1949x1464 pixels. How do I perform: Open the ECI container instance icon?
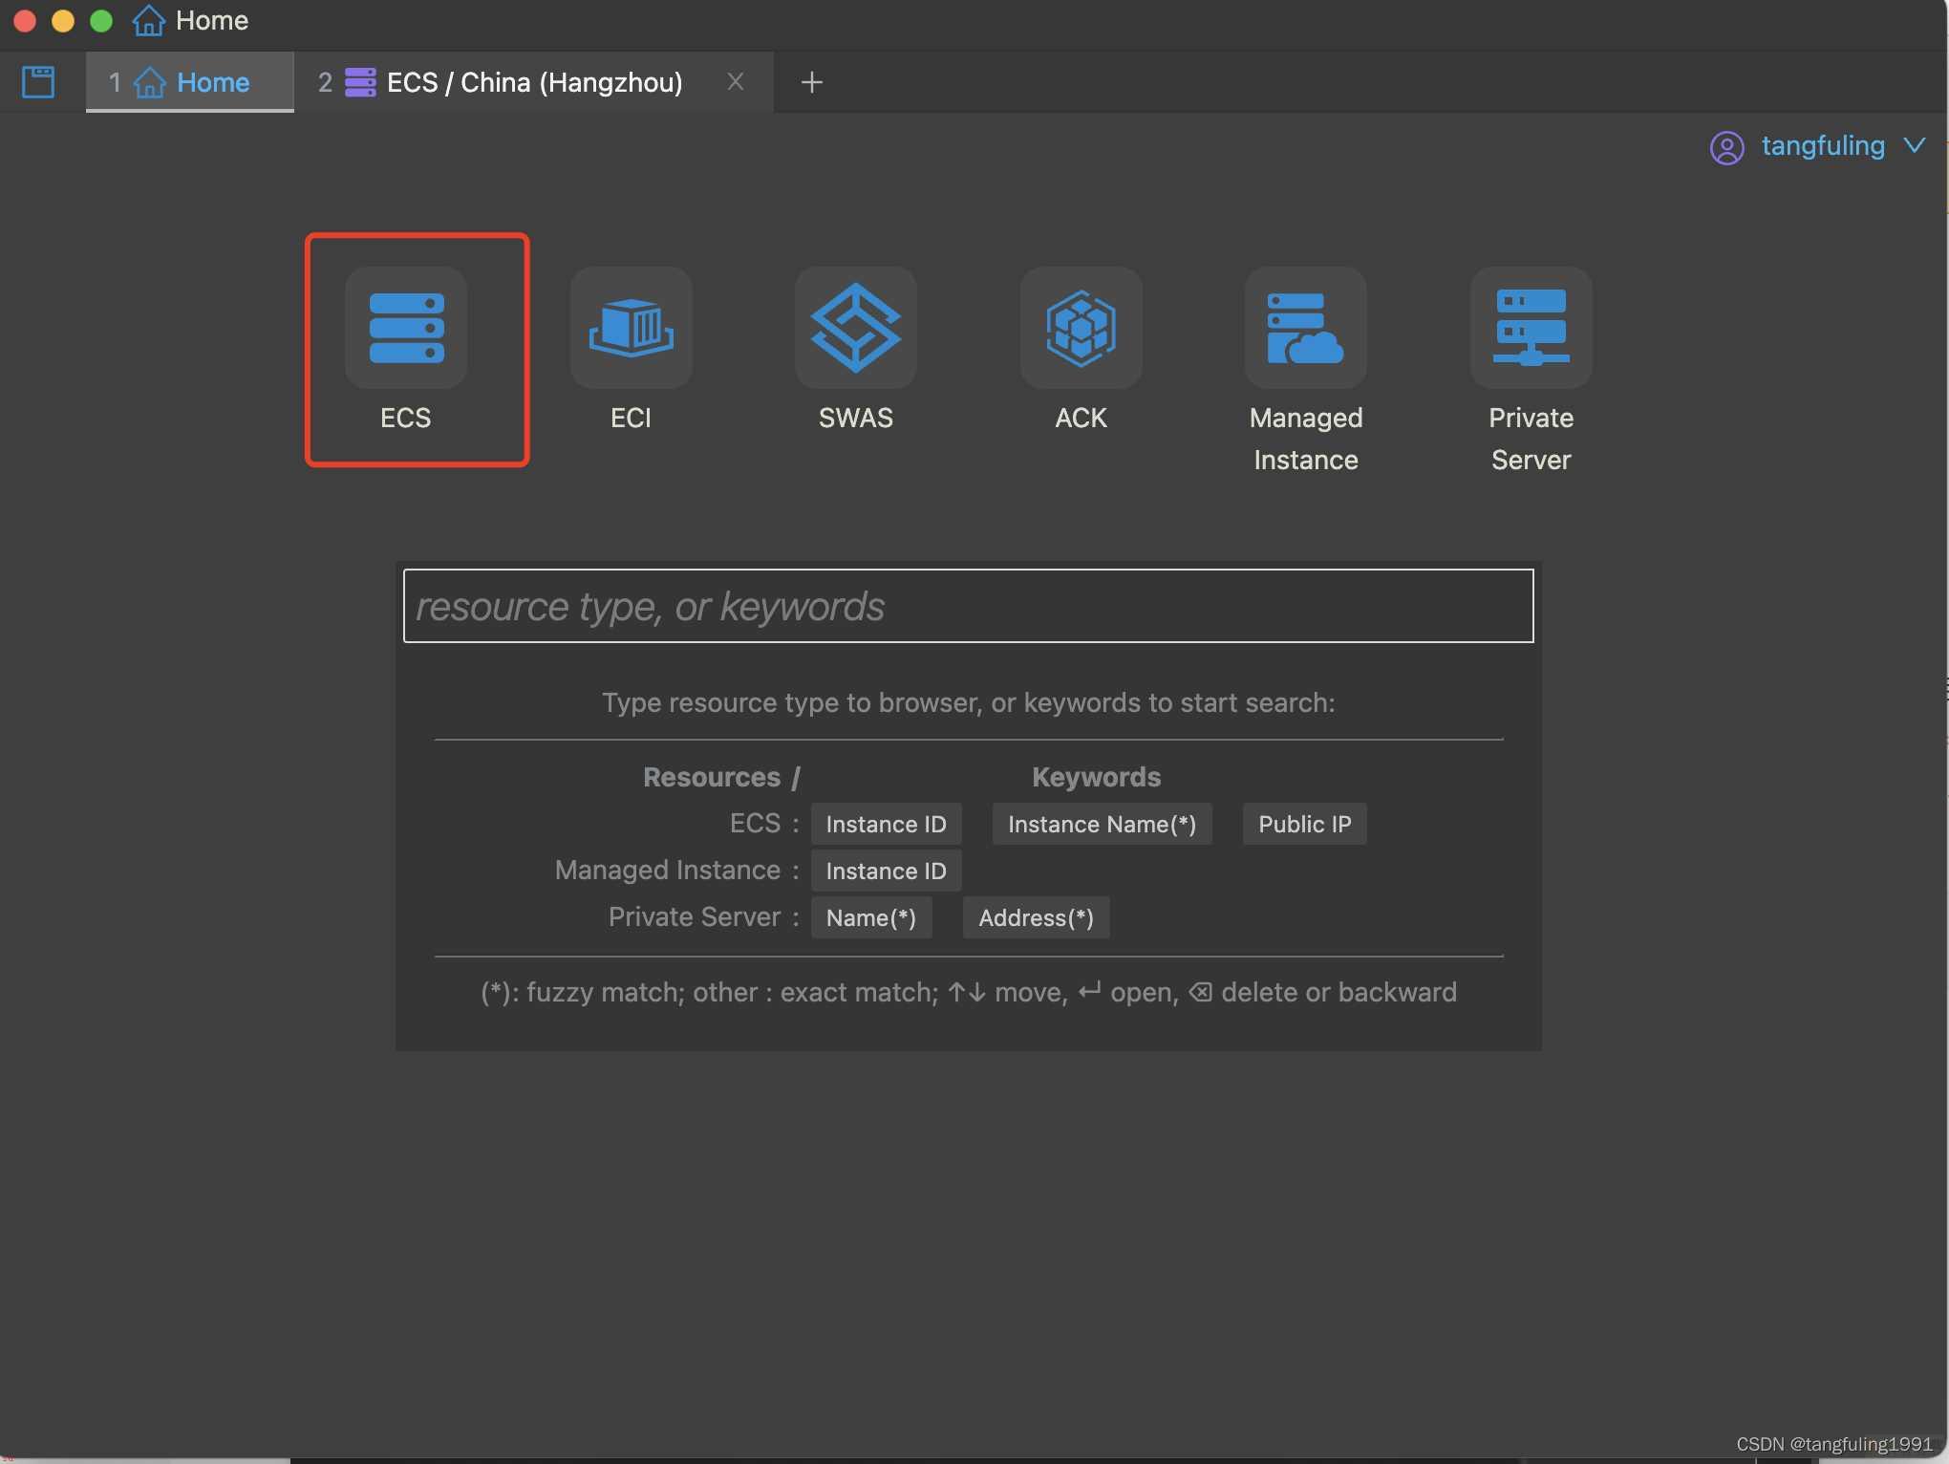click(x=632, y=328)
